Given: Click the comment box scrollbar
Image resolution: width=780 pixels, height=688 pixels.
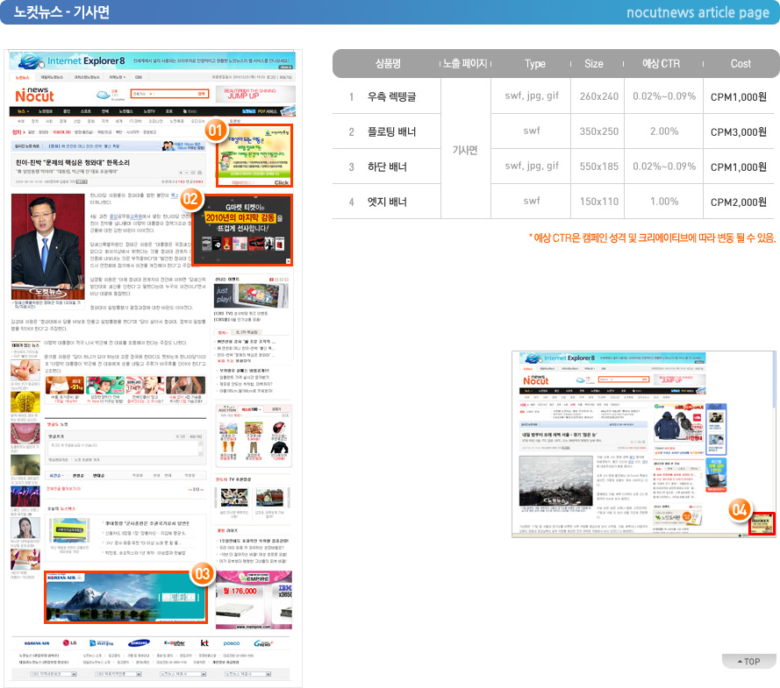Looking at the screenshot, I should click(200, 449).
